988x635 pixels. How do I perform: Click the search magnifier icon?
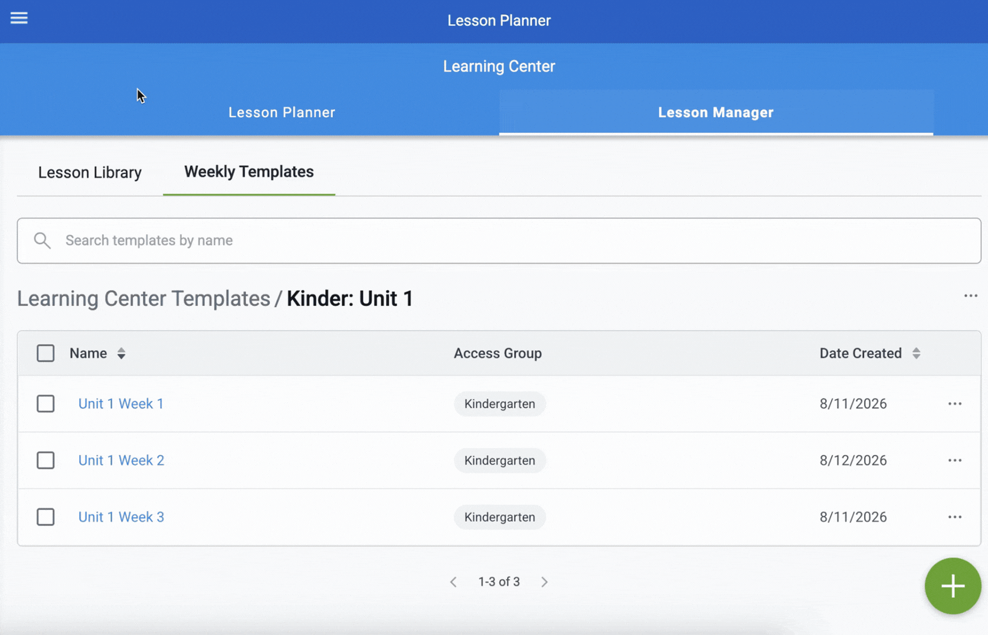[x=42, y=241]
